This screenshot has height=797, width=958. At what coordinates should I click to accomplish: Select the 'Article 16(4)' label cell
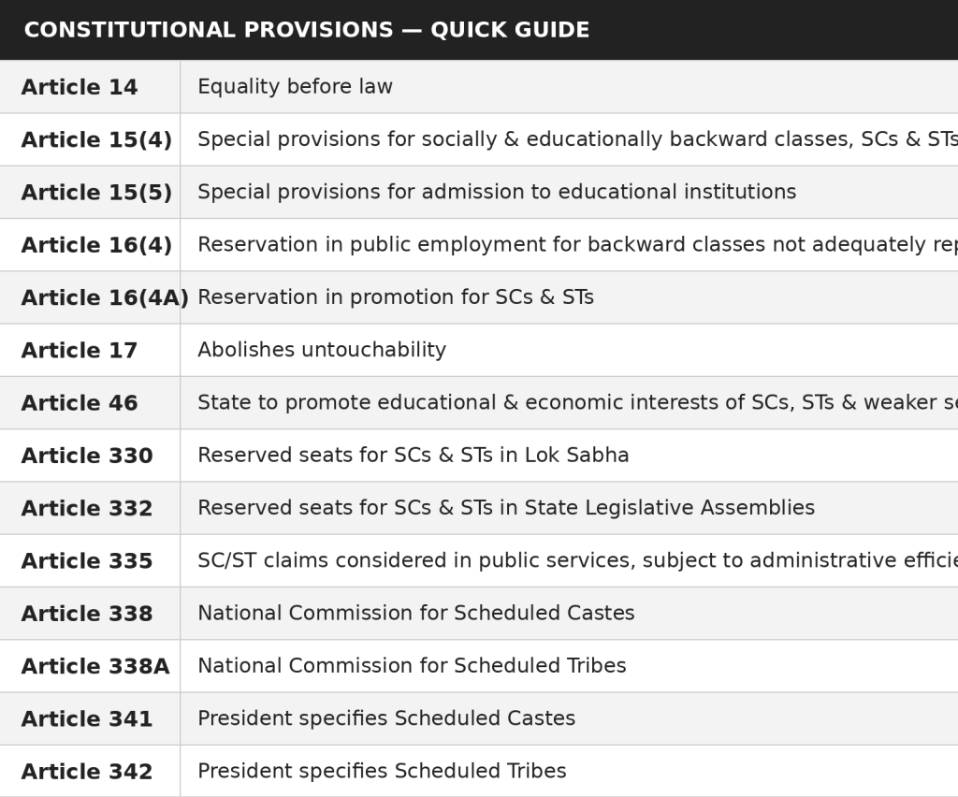point(96,245)
